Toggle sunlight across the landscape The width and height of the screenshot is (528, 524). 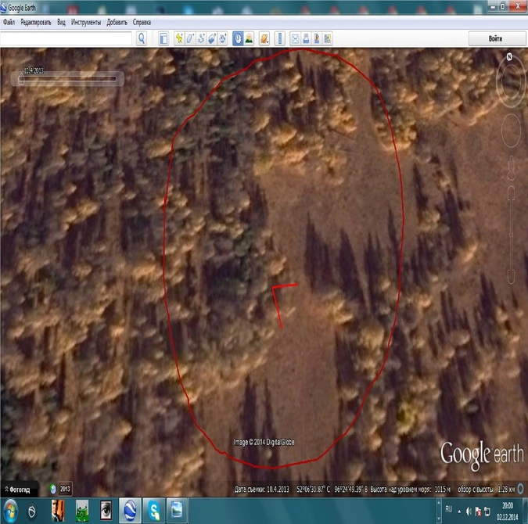click(x=249, y=38)
